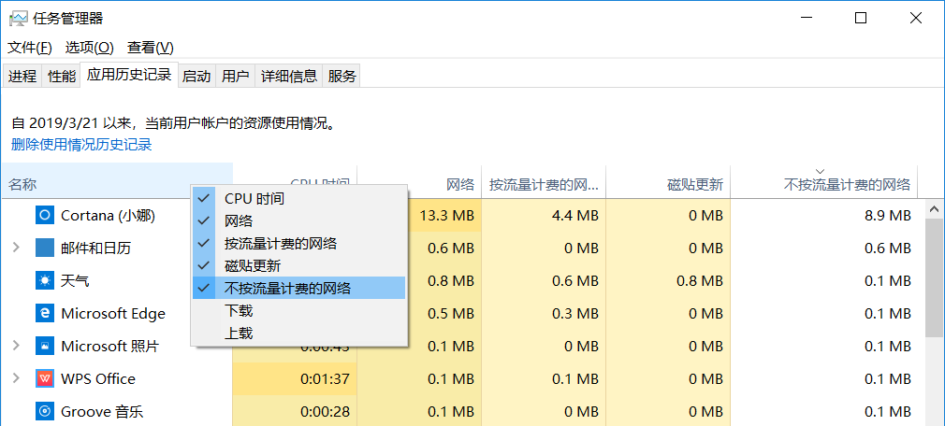Switch to the 进程 tab
The image size is (945, 426).
[x=22, y=76]
